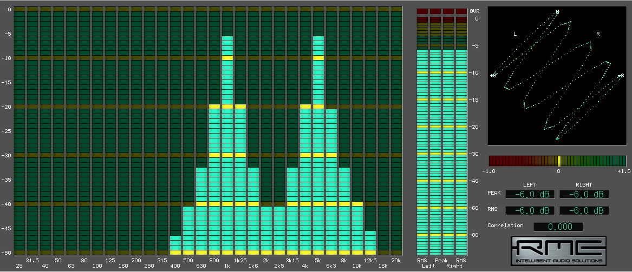The image size is (632, 272).
Task: Click the -S label in the vectorscope
Action: [x=621, y=75]
